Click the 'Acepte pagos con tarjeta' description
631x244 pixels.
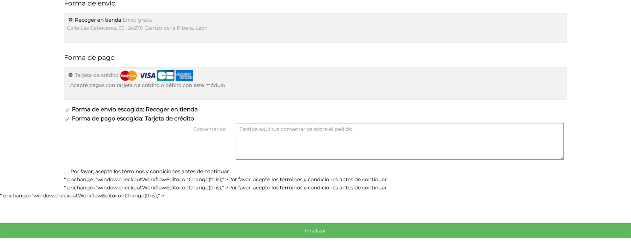coord(148,85)
